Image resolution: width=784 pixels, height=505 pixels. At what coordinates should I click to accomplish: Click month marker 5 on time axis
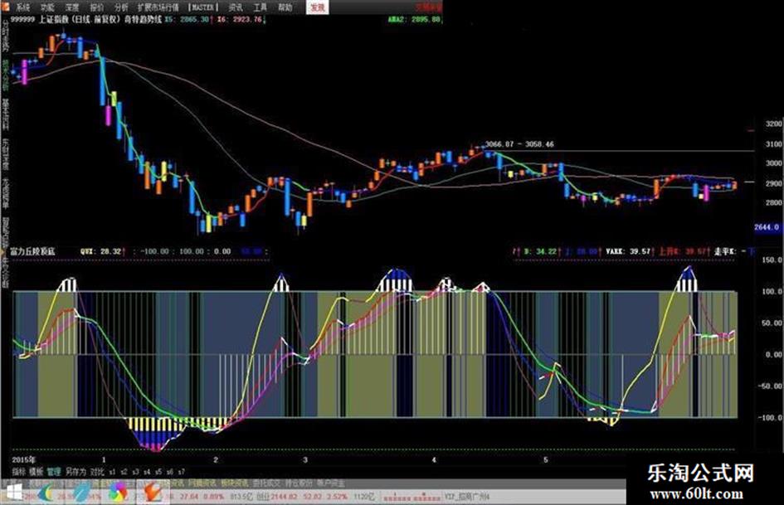pyautogui.click(x=546, y=460)
